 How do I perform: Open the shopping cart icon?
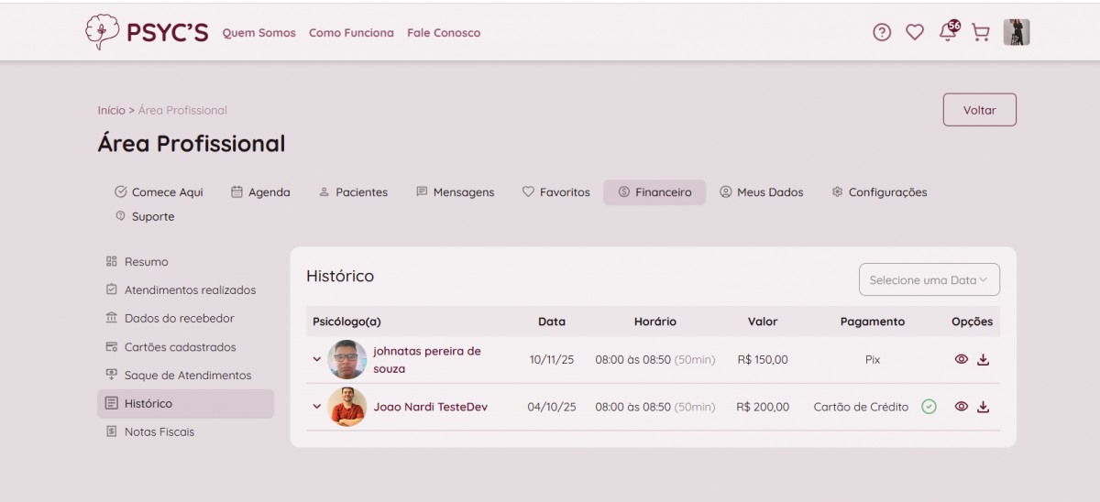[x=981, y=33]
